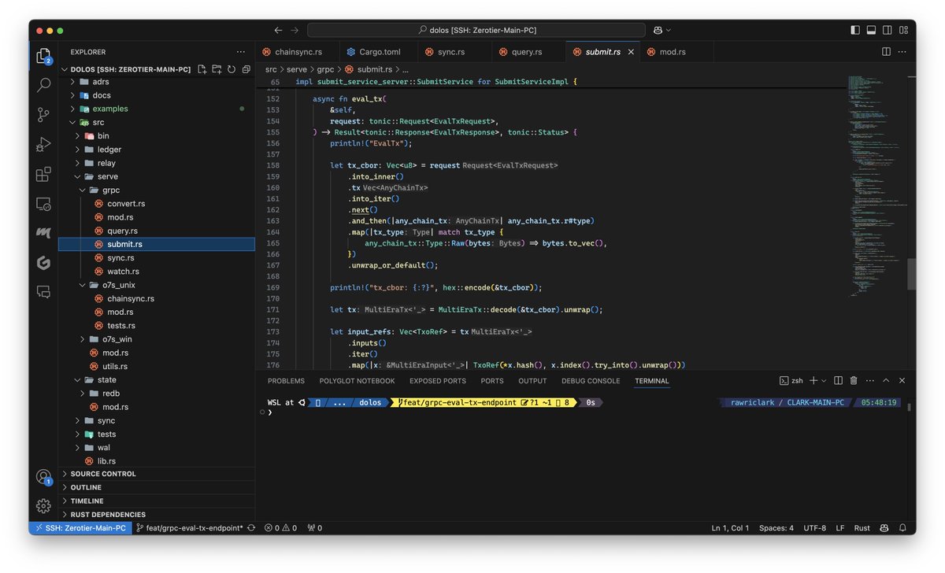Open the Run and Debug view
Screen dimensions: 945x573
pos(43,145)
